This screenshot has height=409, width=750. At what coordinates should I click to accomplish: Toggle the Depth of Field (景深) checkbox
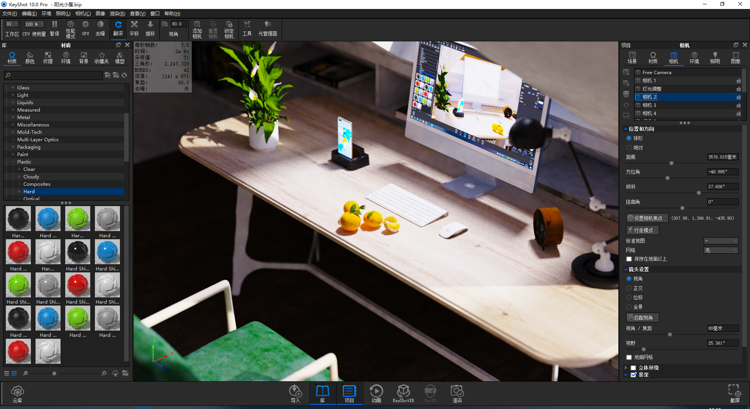pos(634,375)
